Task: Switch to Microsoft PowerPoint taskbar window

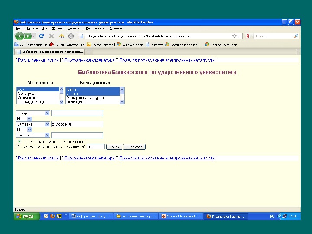Action: [181, 216]
